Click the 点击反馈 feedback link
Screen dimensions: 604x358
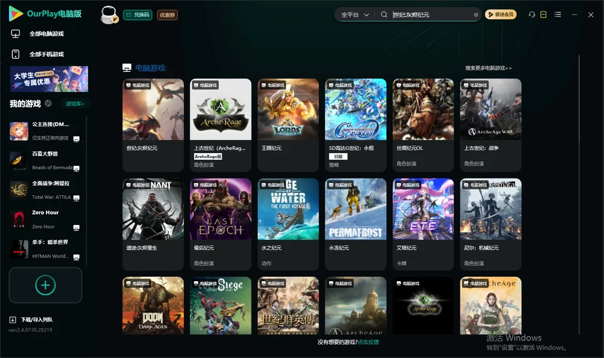(368, 342)
